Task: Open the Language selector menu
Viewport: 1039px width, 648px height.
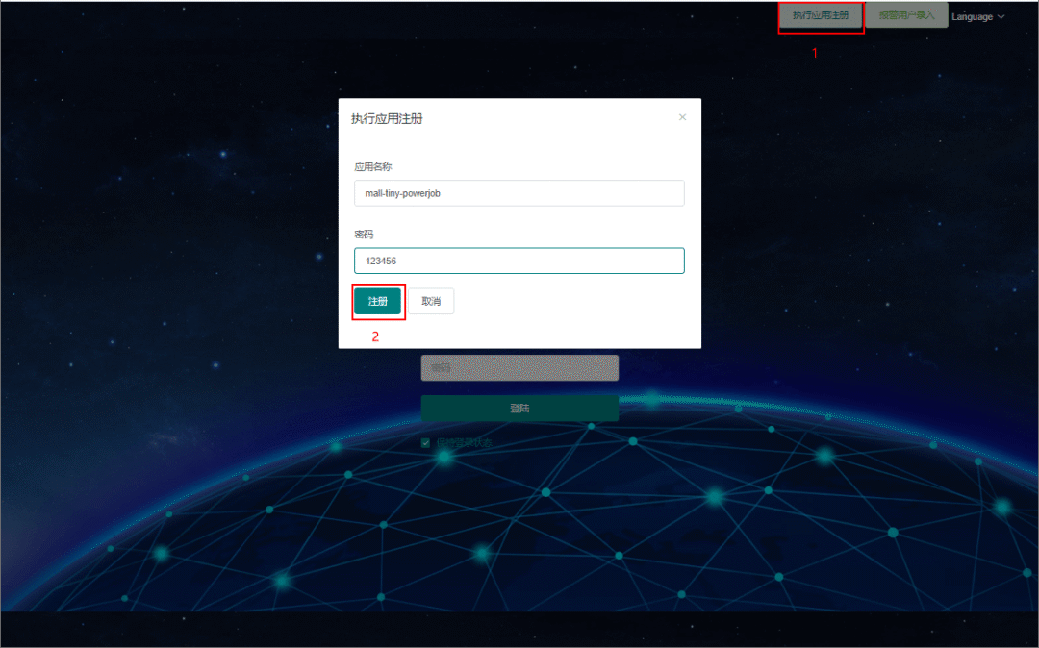Action: tap(972, 16)
